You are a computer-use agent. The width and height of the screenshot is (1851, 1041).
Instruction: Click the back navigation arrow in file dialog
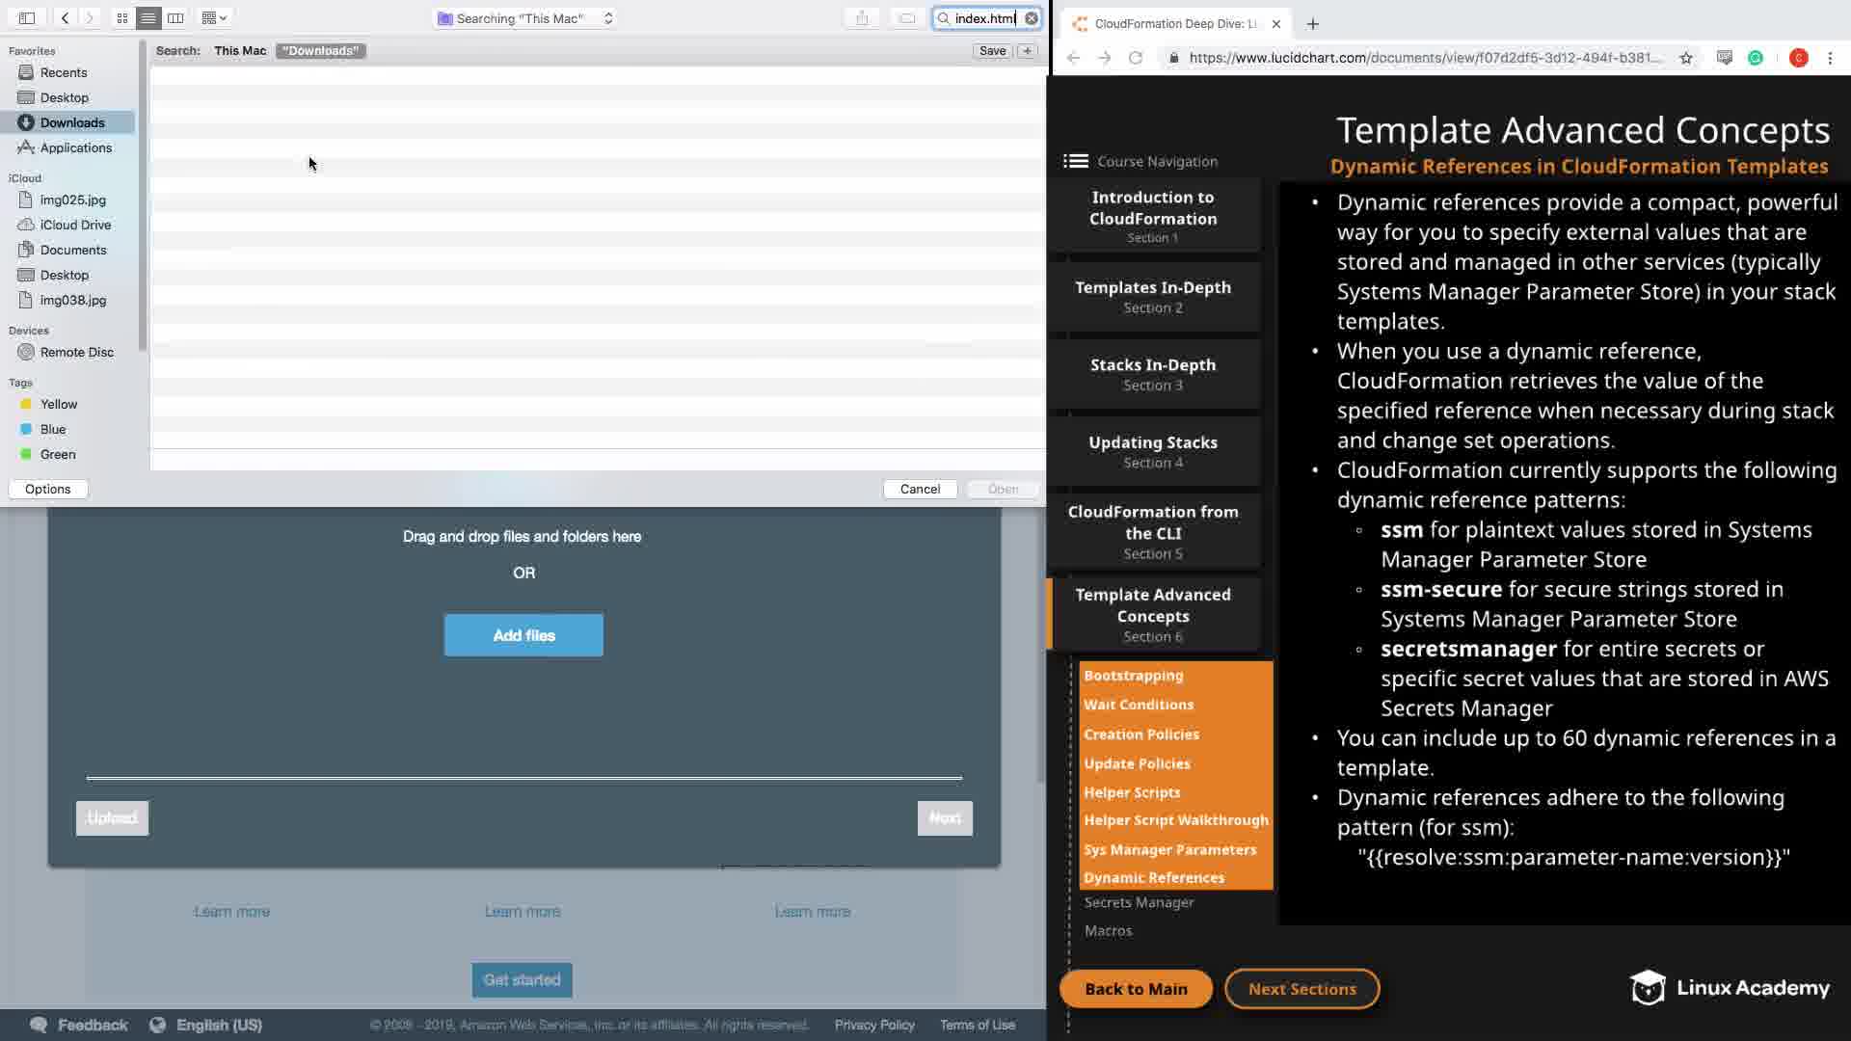tap(65, 17)
